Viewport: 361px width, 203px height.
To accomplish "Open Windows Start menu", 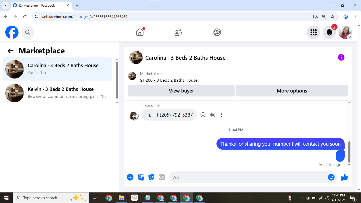I will 6,198.
